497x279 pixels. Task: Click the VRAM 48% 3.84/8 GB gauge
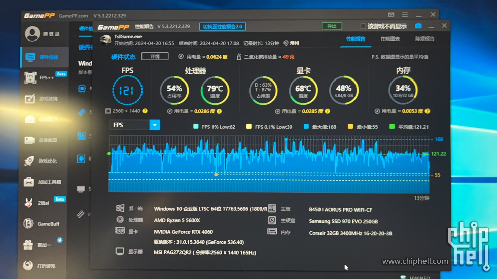click(344, 91)
